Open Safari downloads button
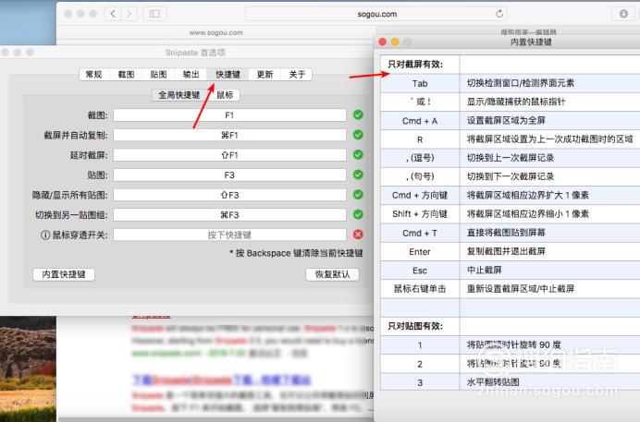 click(x=623, y=14)
